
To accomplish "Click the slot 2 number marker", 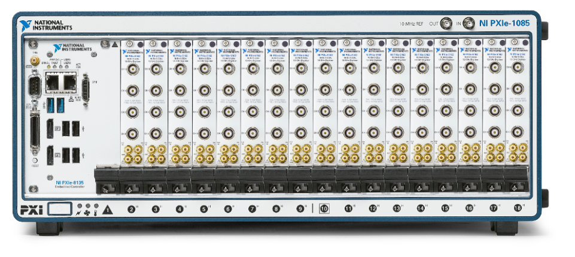I will [x=131, y=209].
